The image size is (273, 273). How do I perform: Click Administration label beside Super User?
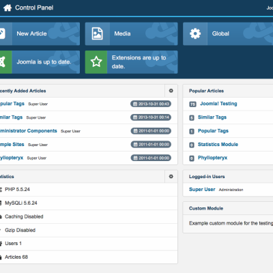click(231, 190)
